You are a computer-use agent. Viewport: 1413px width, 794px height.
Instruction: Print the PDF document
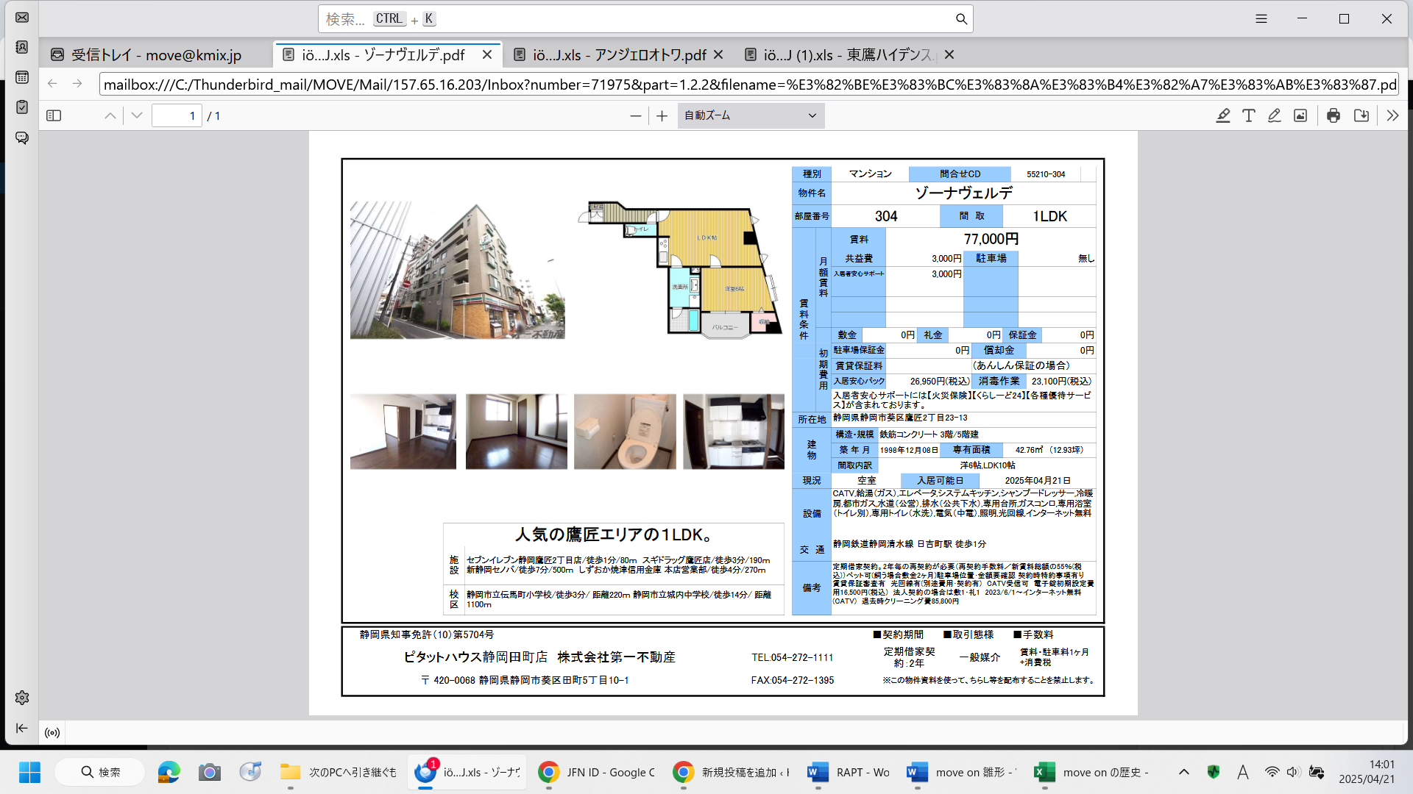1334,115
